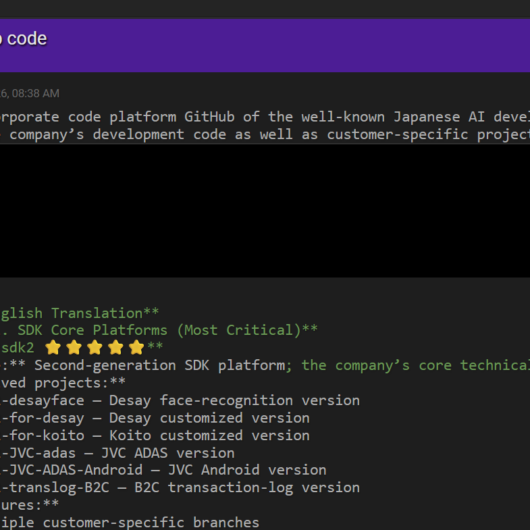Select 'Desay customized version' line
The image size is (530, 530).
209,418
